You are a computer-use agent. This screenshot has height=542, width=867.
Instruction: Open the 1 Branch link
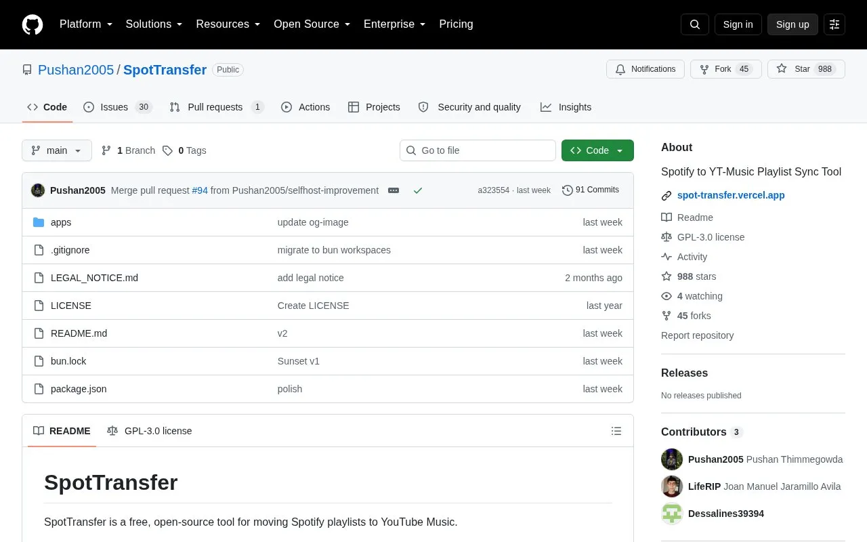(x=128, y=150)
